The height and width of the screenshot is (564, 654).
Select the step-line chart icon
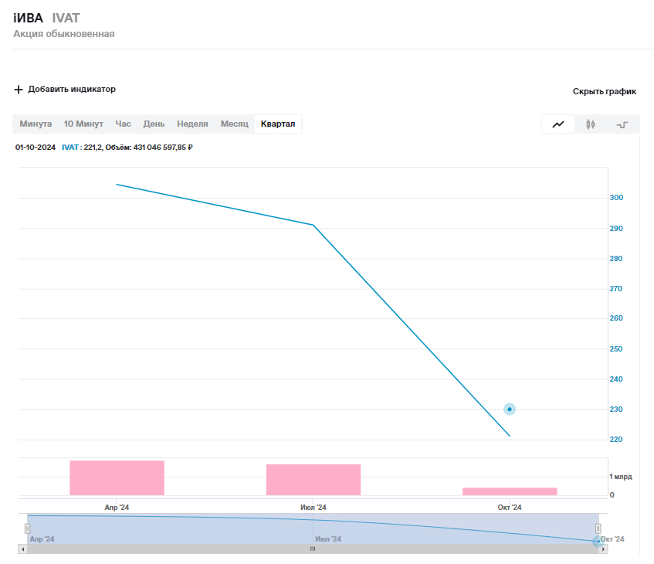click(x=622, y=124)
